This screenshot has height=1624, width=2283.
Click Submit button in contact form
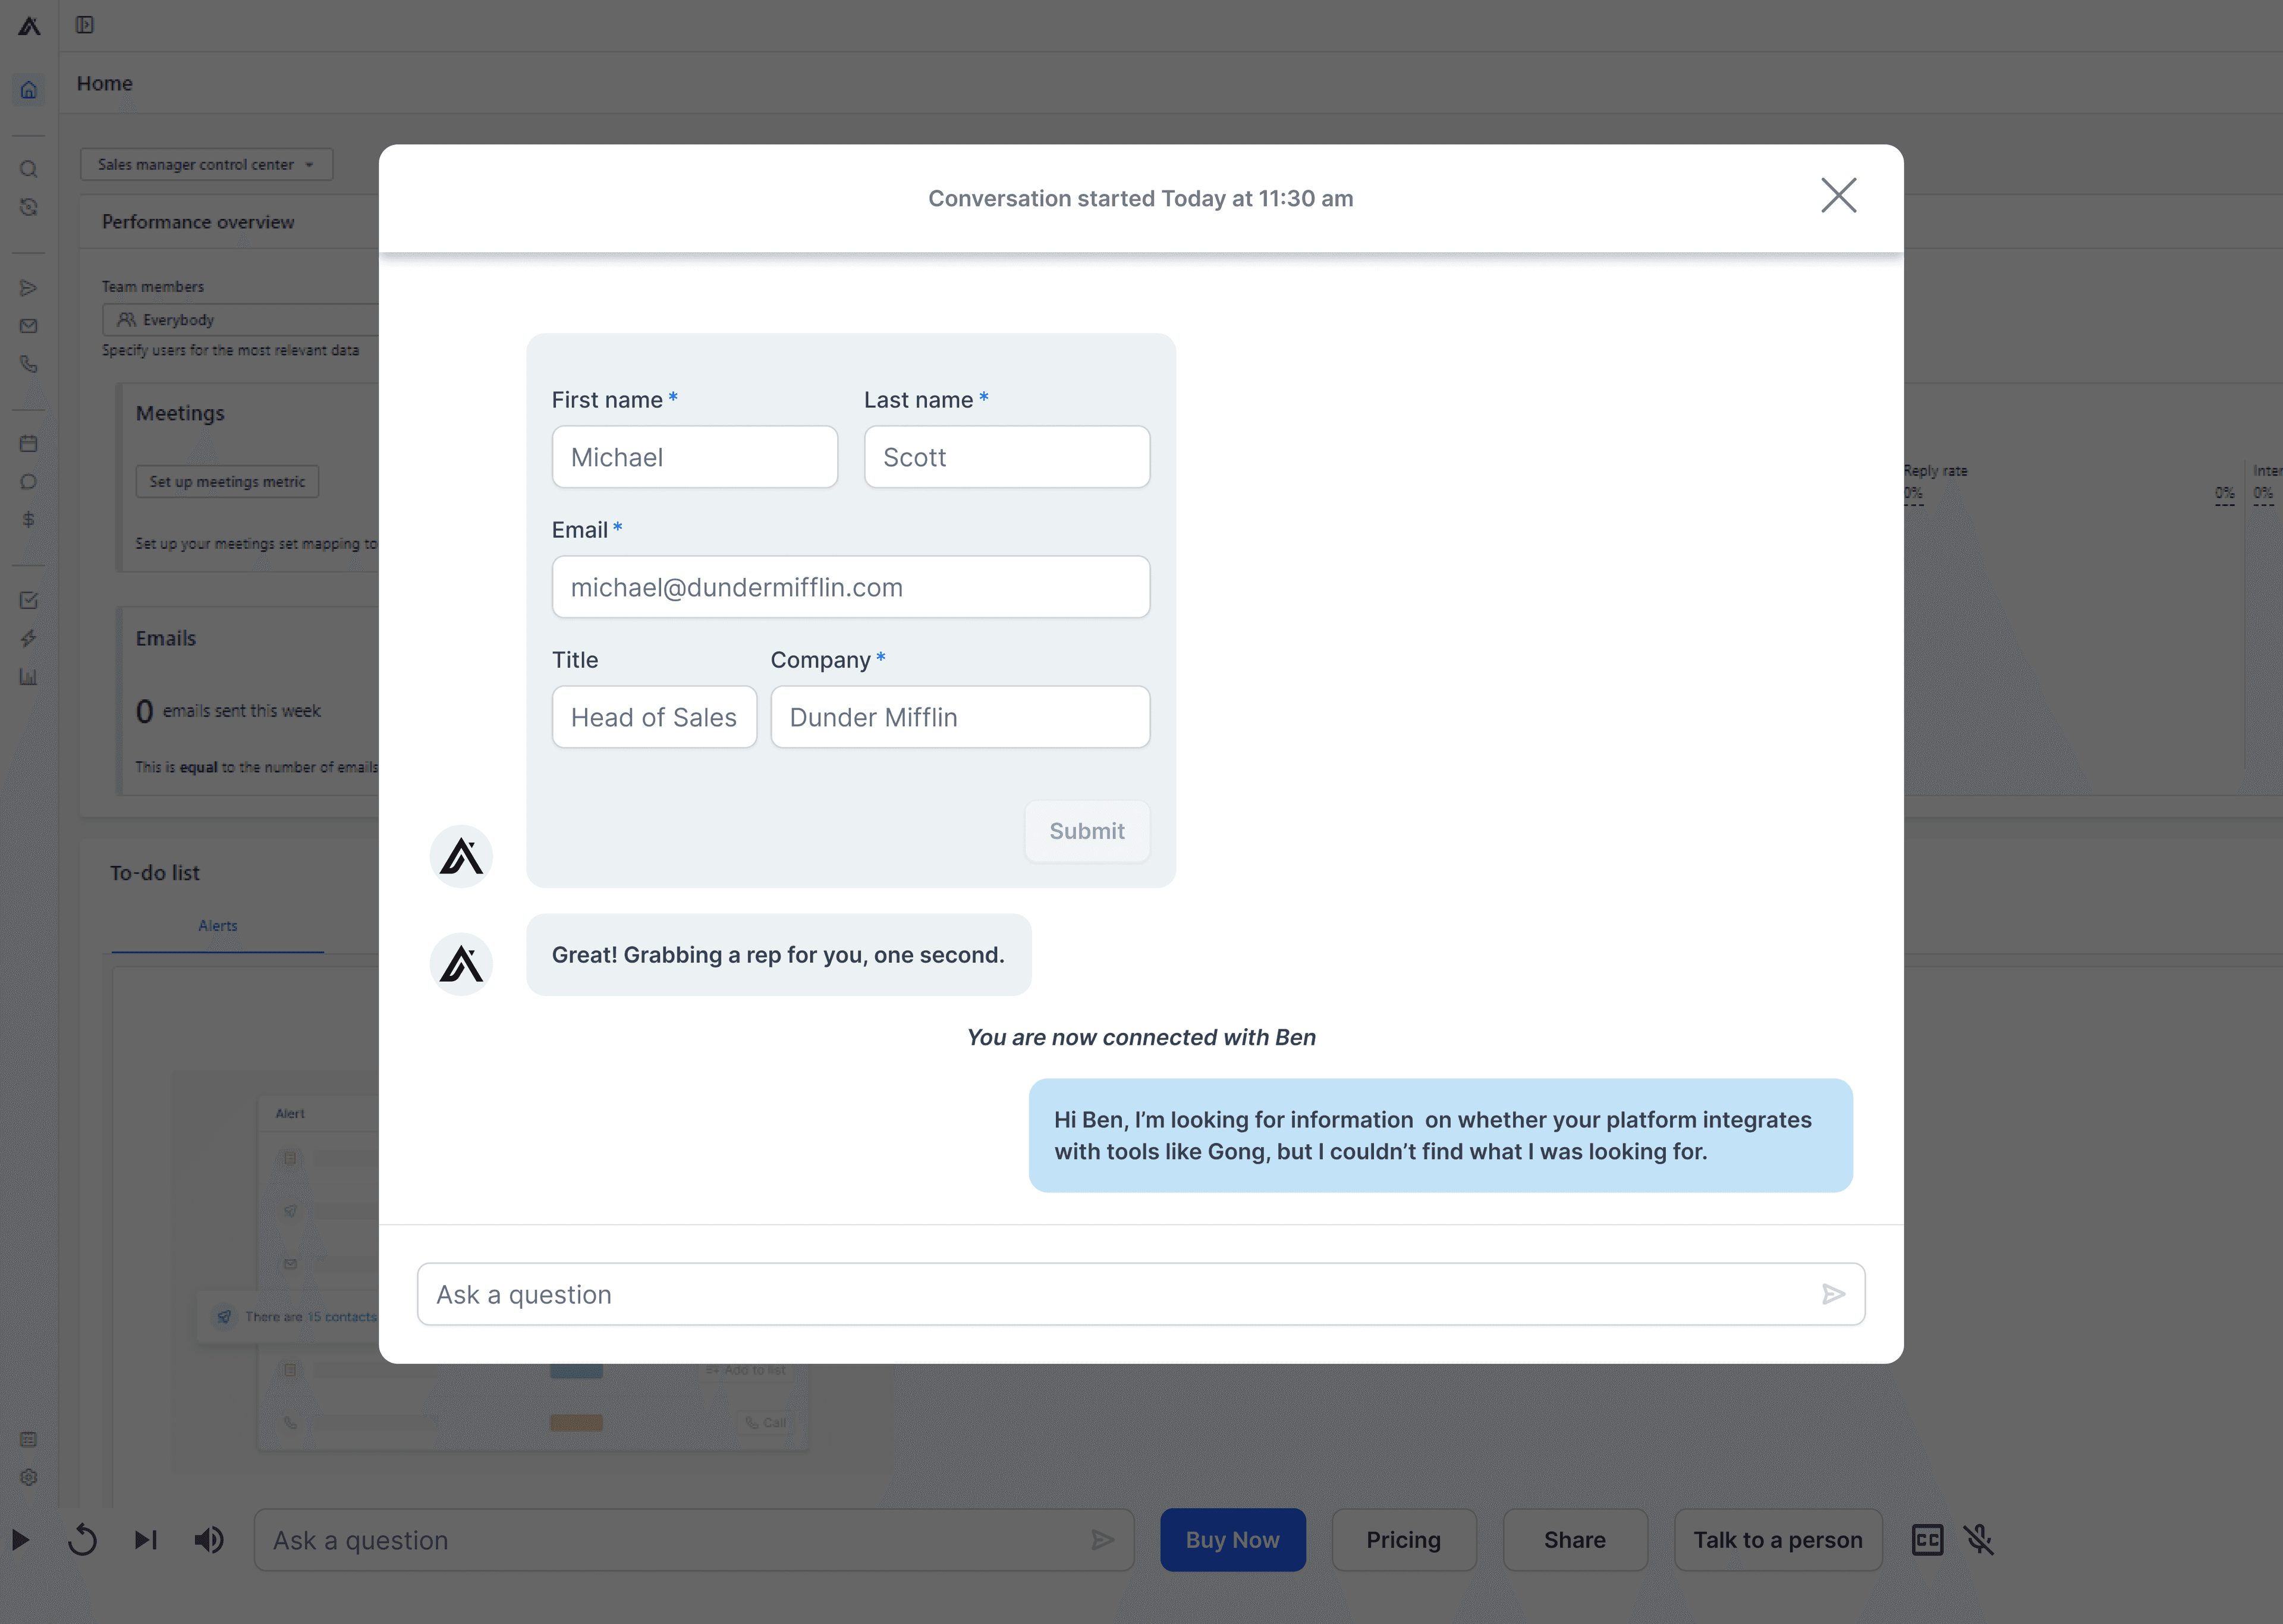(x=1087, y=831)
